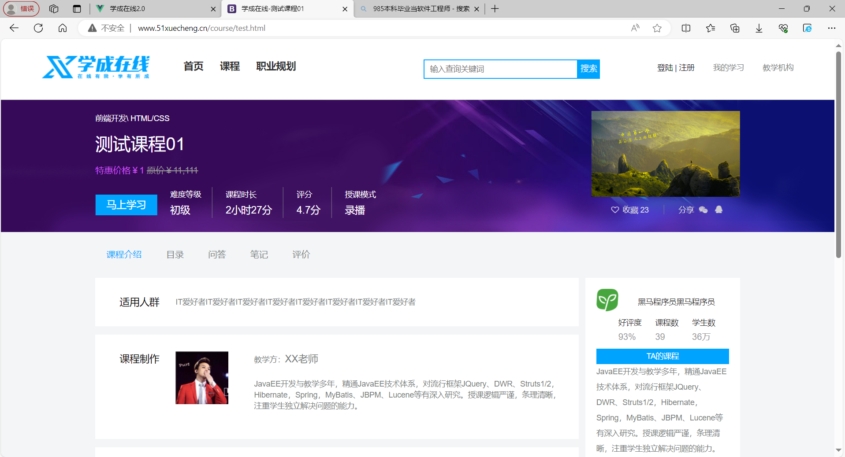This screenshot has width=845, height=457.
Task: Select the 评价 tab
Action: (x=301, y=254)
